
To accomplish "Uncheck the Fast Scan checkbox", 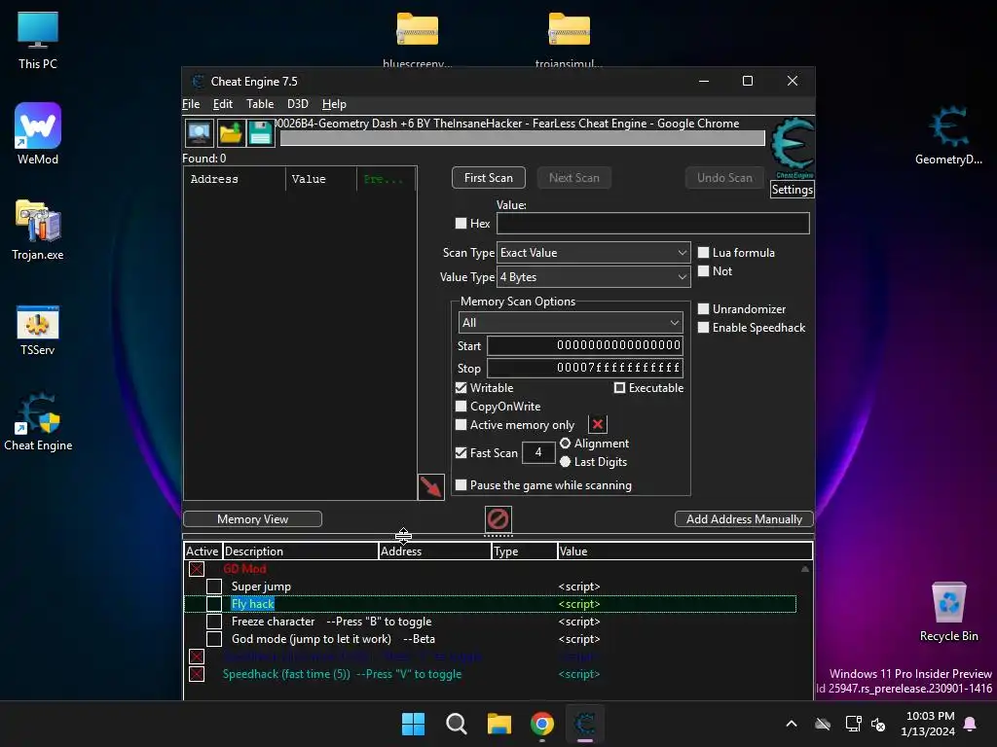I will tap(461, 453).
